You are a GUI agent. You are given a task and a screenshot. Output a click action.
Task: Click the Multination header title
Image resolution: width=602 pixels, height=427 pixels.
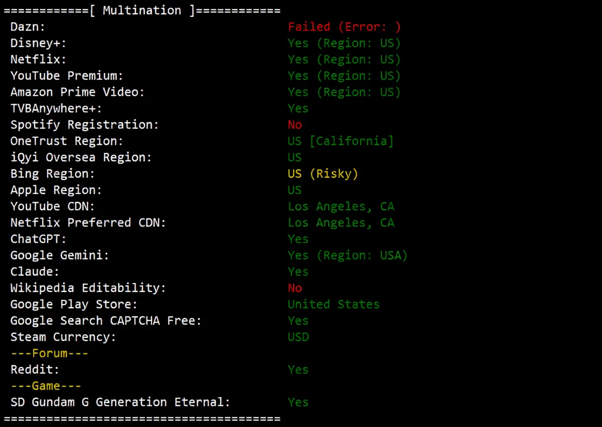coord(141,10)
